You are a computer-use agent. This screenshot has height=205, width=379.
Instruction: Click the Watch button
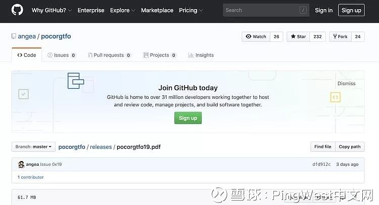tap(256, 37)
